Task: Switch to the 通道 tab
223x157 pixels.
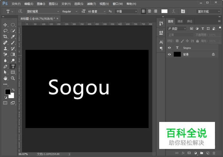Action: point(180,21)
